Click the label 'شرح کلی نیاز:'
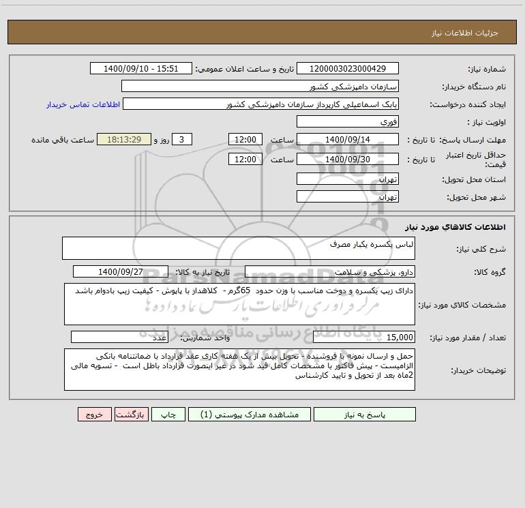Viewport: 525px width, 508px height. 481,249
